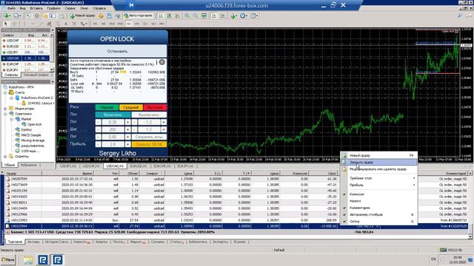Select the highlighted USDCAD symbol row

tap(26, 58)
